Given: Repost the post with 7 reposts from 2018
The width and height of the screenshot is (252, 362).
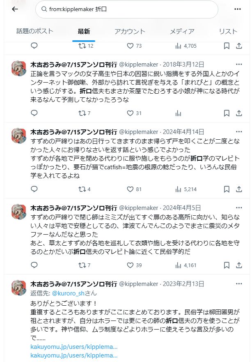Looking at the screenshot, I should click(x=82, y=113).
